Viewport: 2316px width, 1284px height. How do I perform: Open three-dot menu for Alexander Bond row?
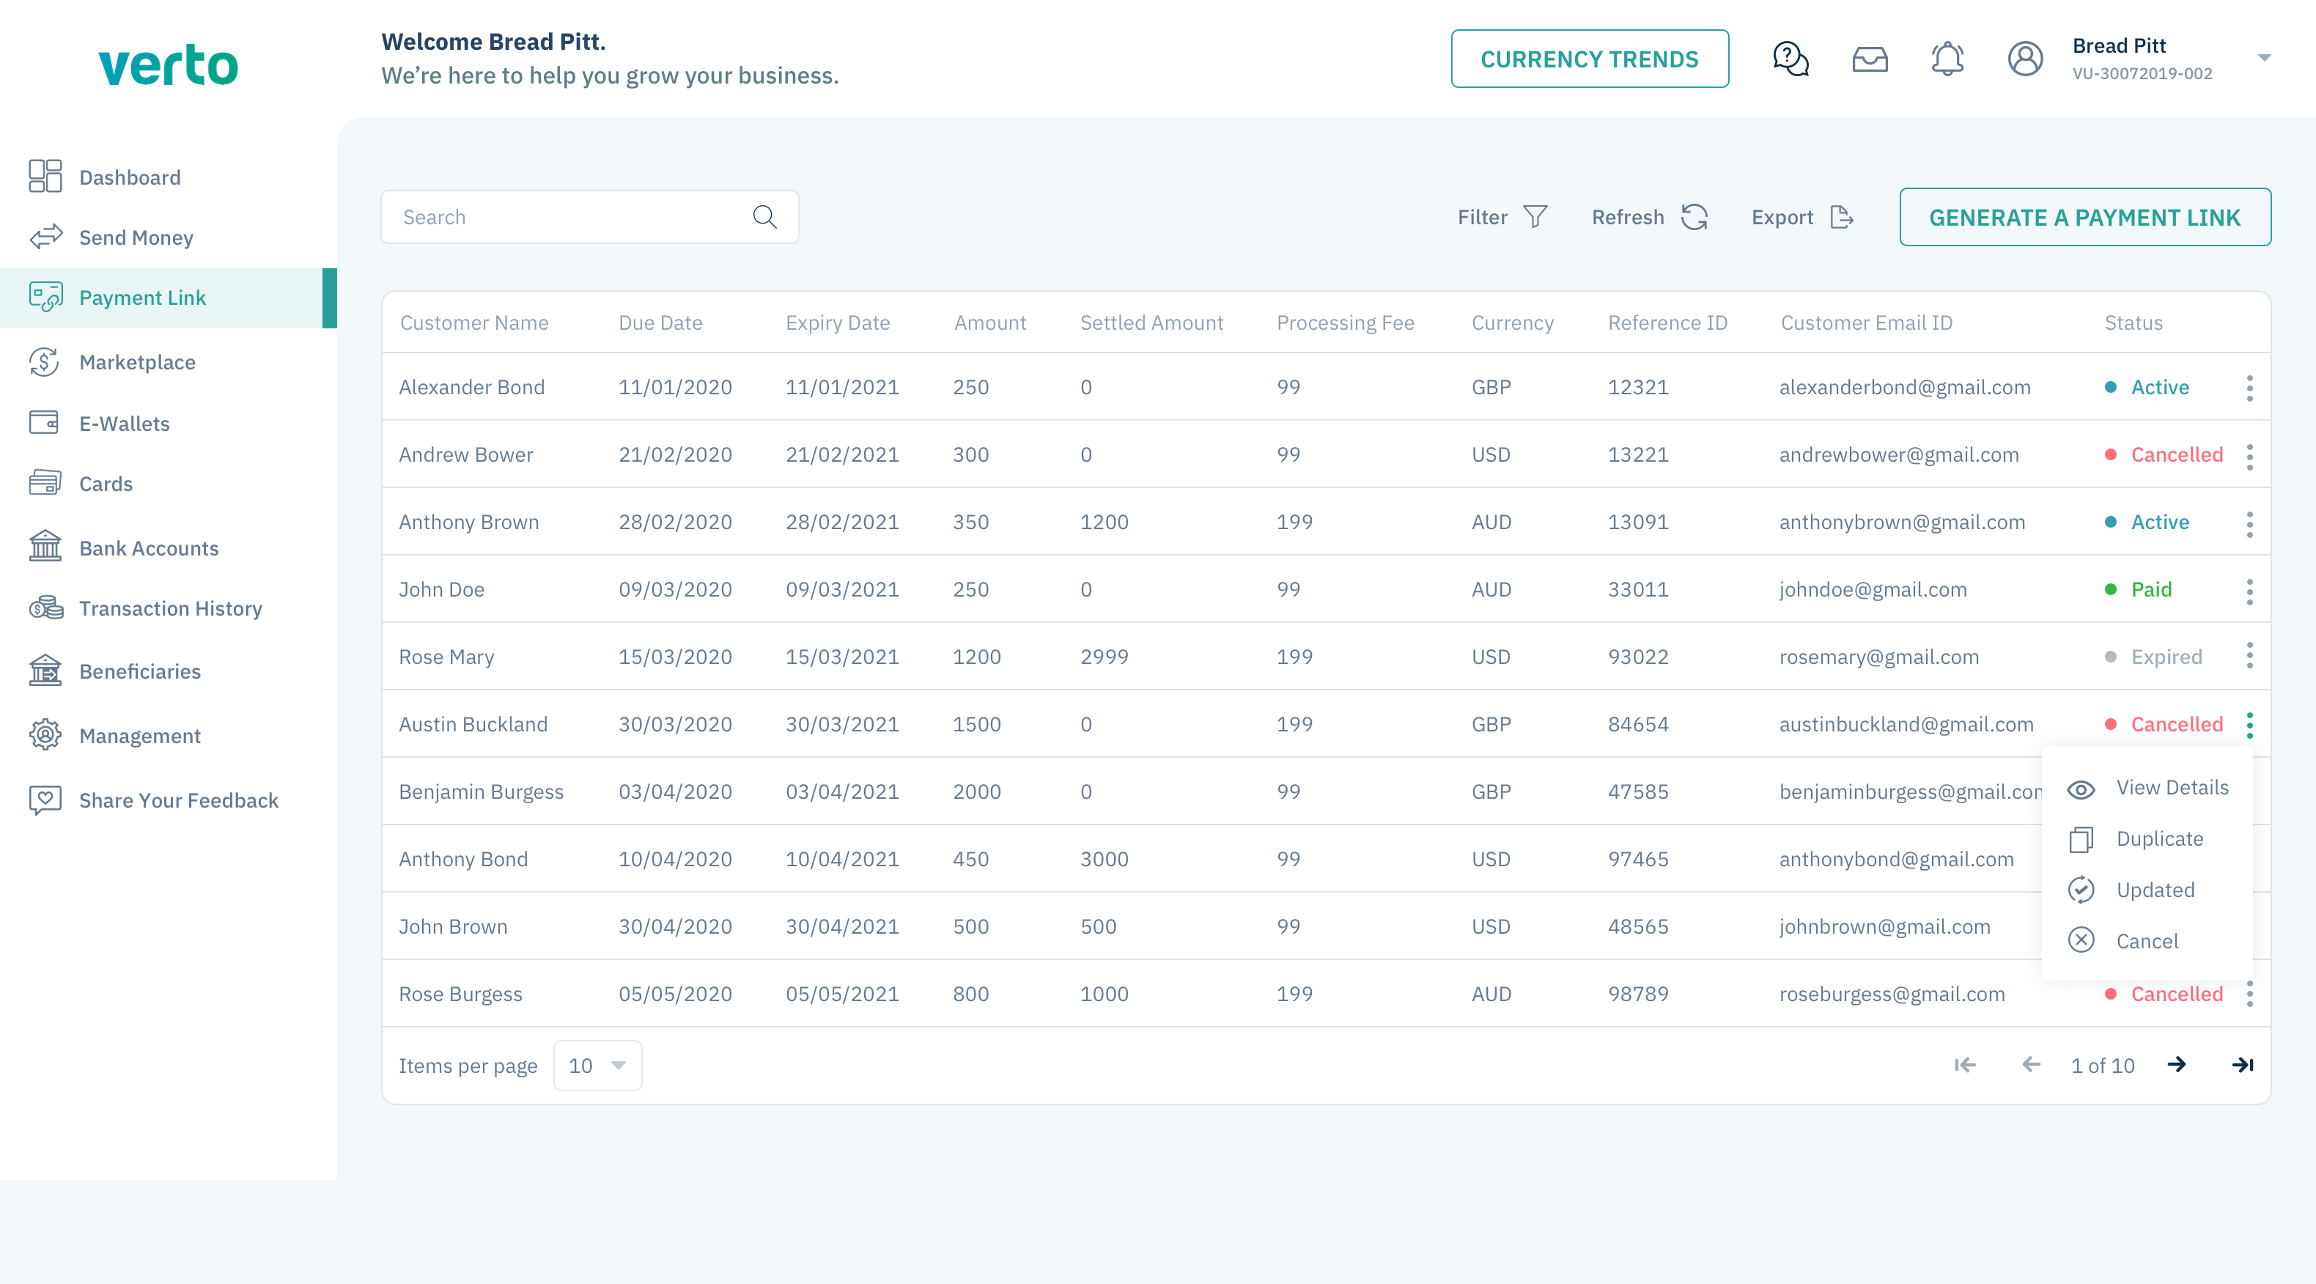(x=2249, y=388)
